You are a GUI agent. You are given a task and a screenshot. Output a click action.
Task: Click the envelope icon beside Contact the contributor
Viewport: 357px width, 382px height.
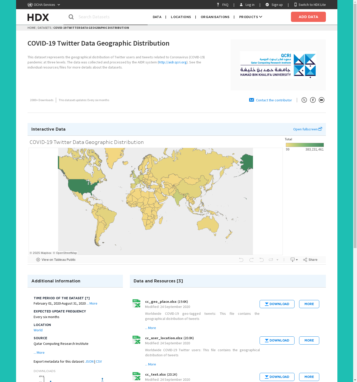251,100
